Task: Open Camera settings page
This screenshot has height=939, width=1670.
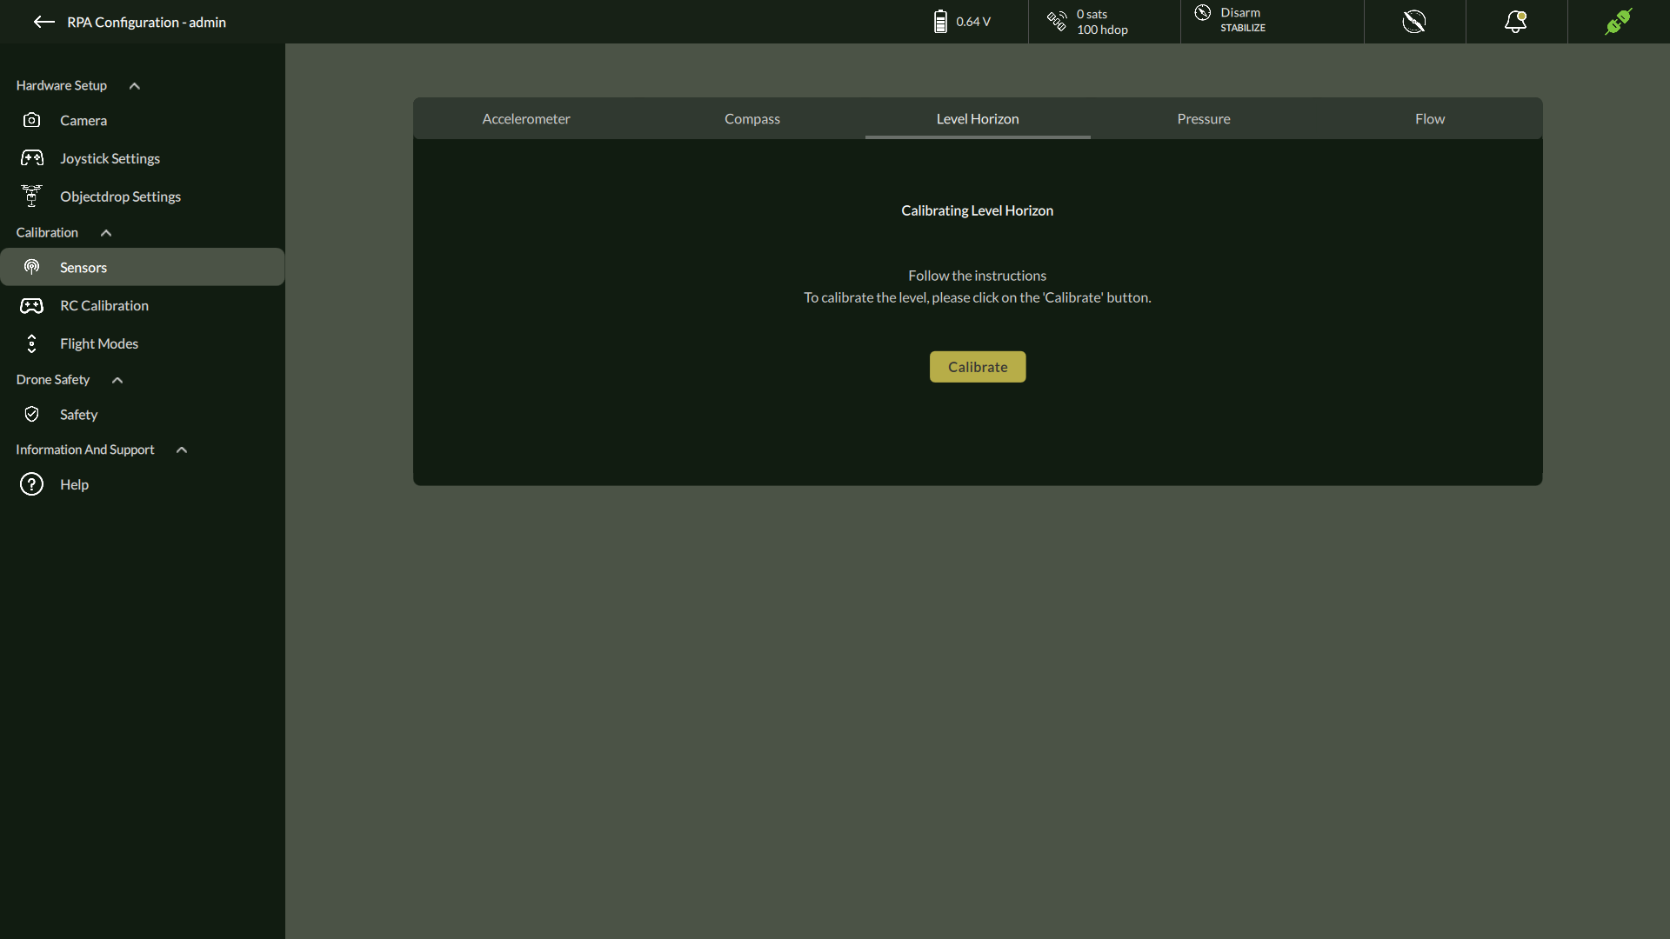Action: 143,120
